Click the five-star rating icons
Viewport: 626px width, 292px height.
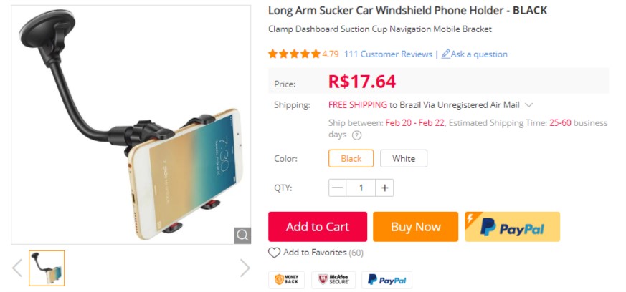294,54
